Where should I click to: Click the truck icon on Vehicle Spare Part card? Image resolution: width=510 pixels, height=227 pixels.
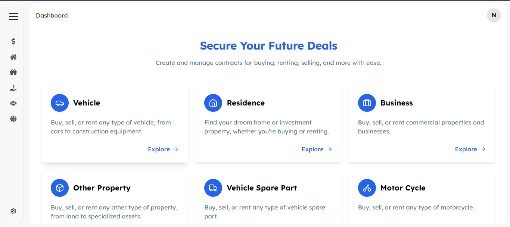tap(213, 188)
